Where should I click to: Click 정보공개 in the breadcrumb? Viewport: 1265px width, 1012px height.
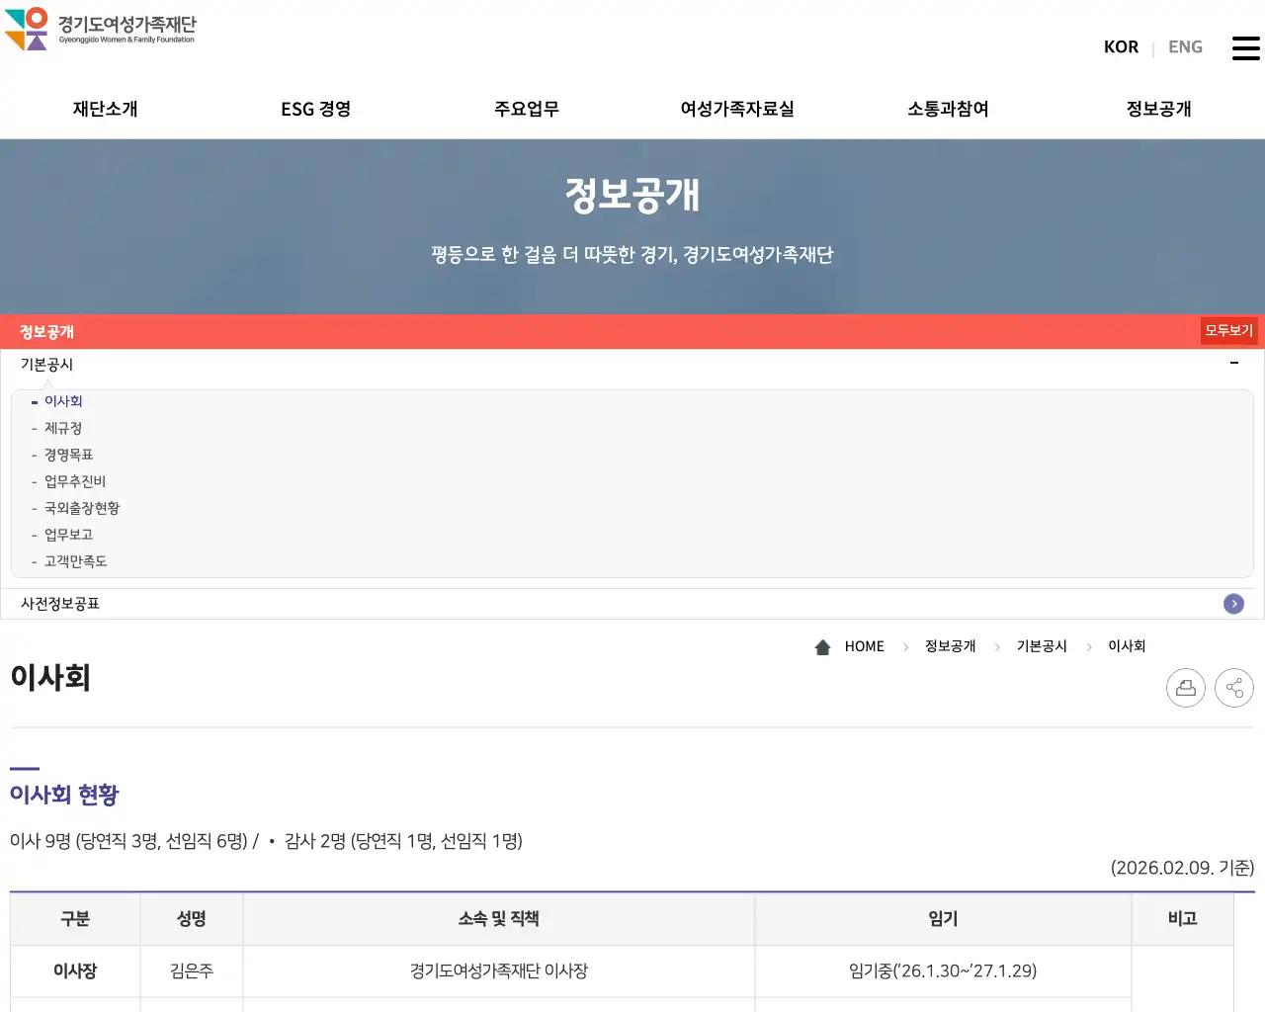(x=950, y=646)
